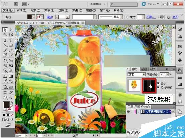The height and width of the screenshot is (138, 185).
Task: Select the Paintbrush tool
Action: point(5,50)
